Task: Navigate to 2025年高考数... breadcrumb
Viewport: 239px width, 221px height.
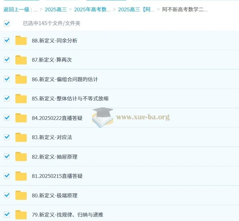Action: tap(92, 9)
